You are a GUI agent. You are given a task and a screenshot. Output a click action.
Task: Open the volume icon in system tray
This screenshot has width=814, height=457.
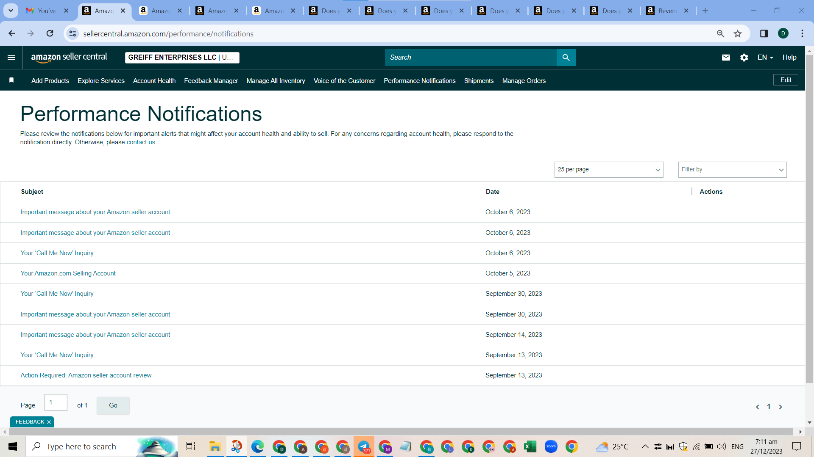(x=722, y=446)
